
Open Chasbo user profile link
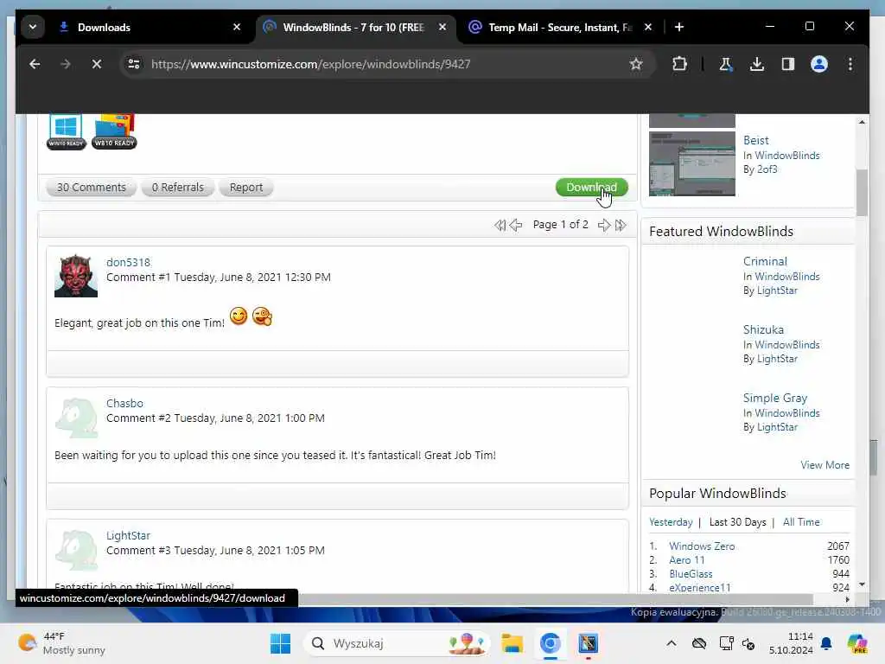click(x=124, y=404)
